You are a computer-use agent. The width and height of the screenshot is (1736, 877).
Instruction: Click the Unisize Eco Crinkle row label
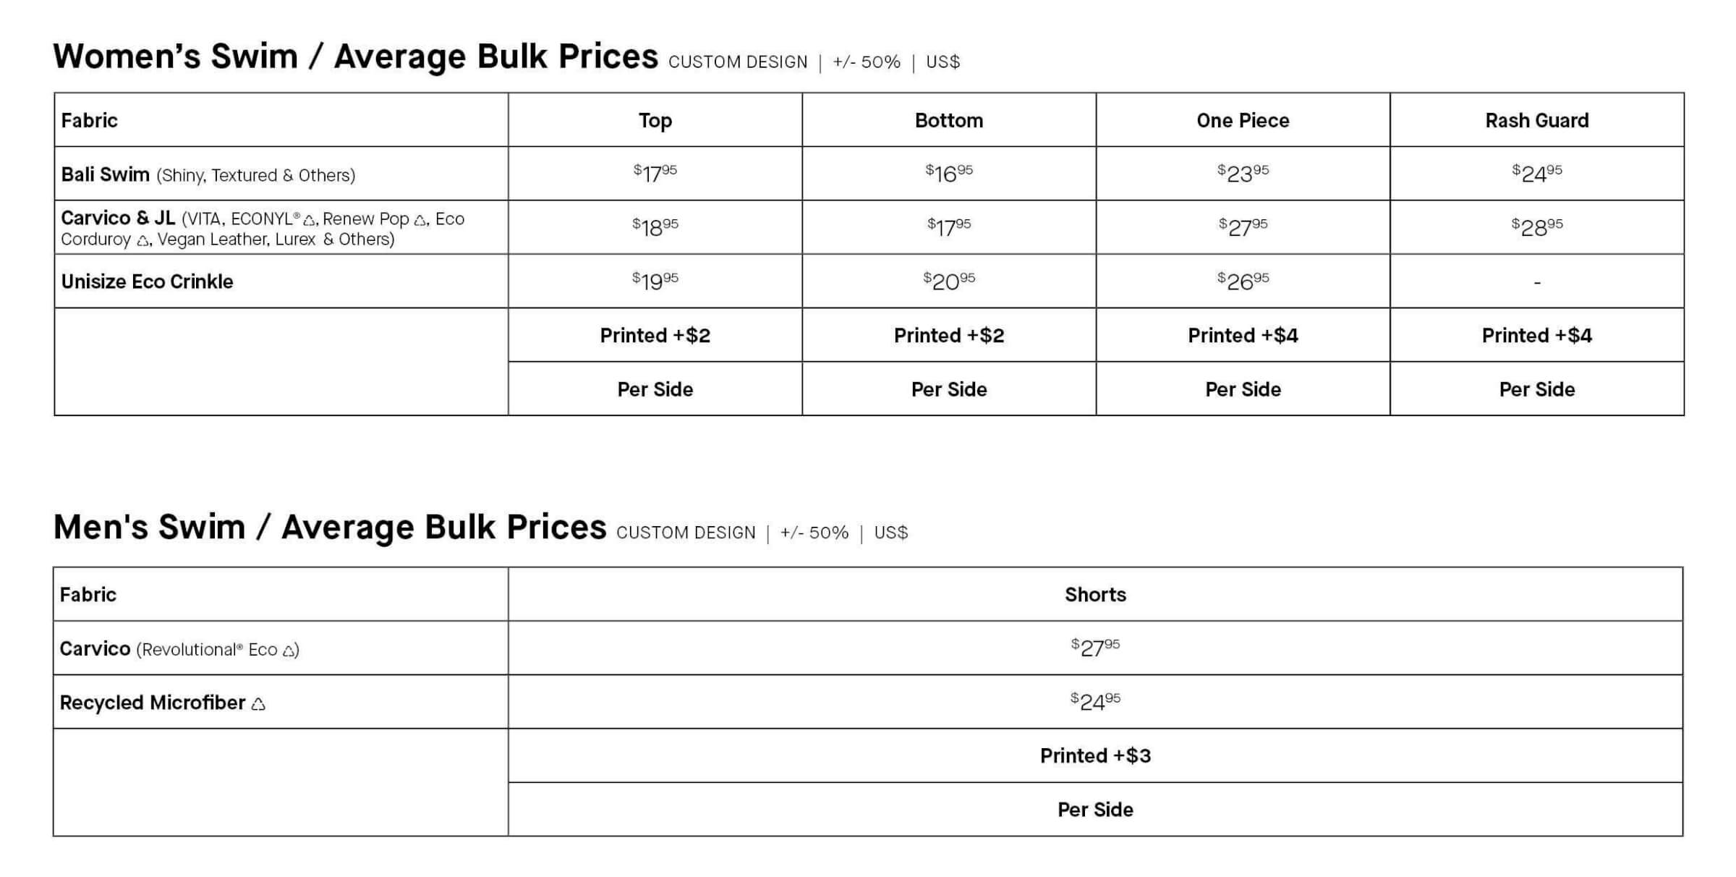[147, 281]
